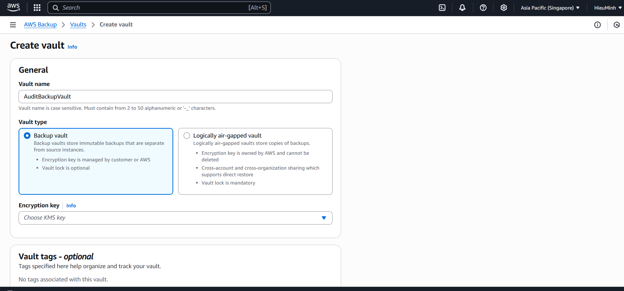
Task: Click 'Encryption key is owned by AWS' bullet
Action: (x=255, y=156)
